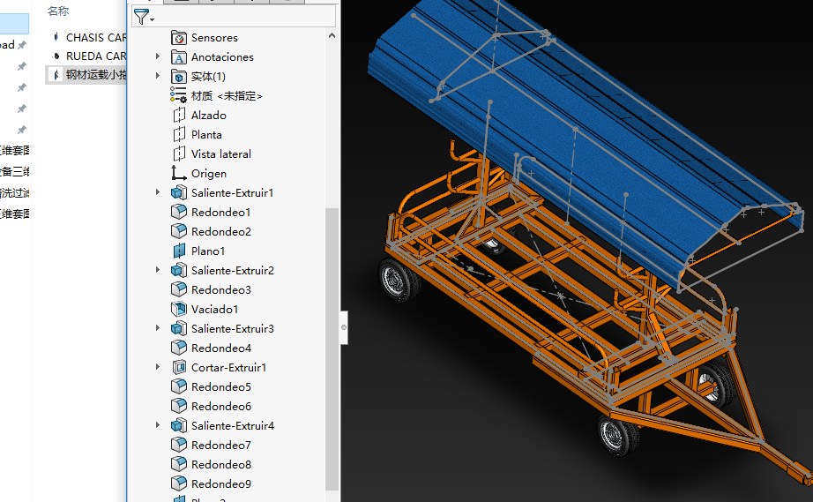Click the 材质 material icon

tap(178, 96)
